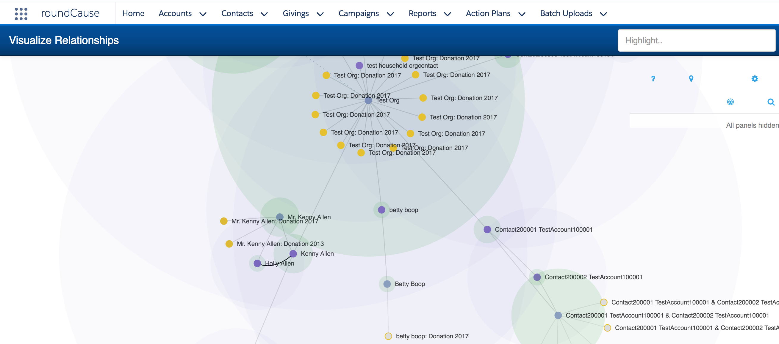Click the Visualize Relationships page title
Image resolution: width=779 pixels, height=344 pixels.
point(64,40)
